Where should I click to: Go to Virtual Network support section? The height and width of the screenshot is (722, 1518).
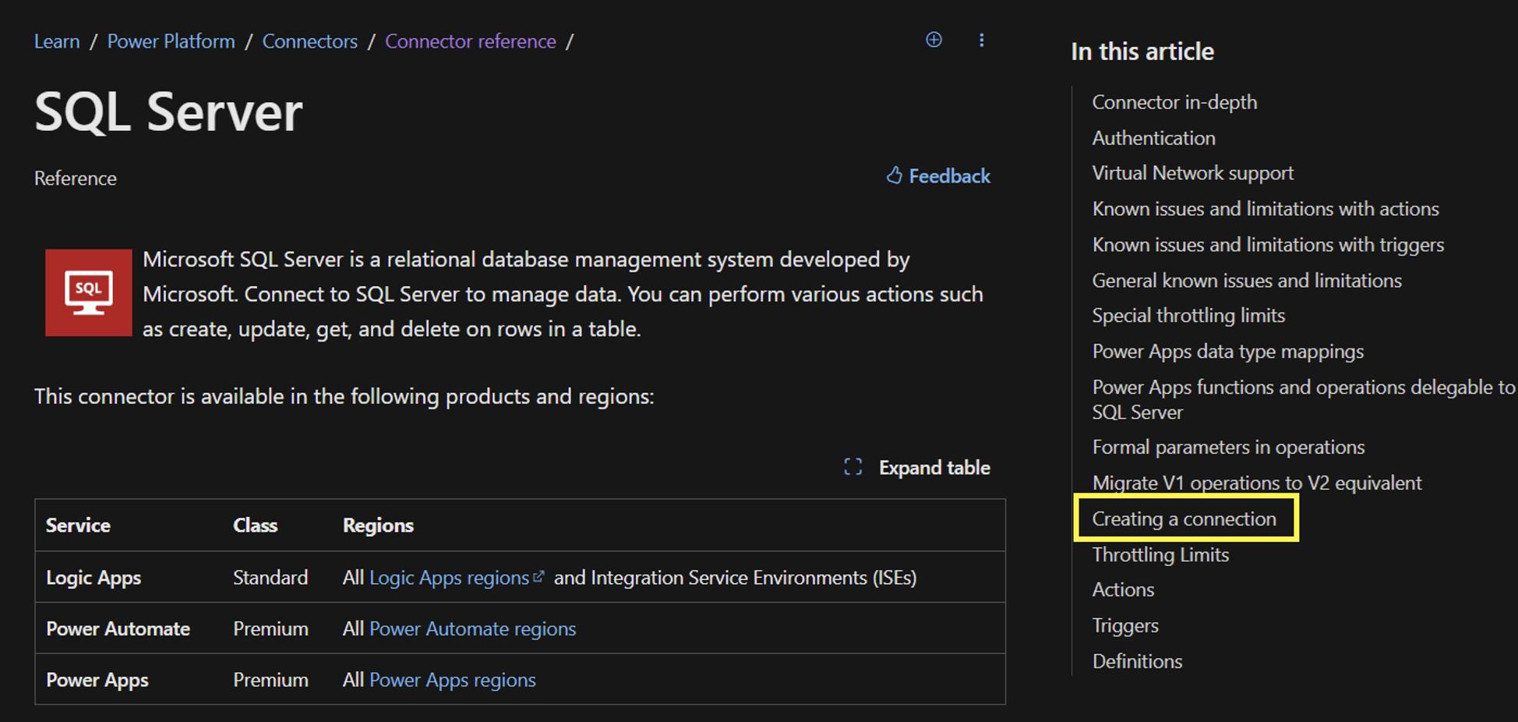click(1192, 173)
